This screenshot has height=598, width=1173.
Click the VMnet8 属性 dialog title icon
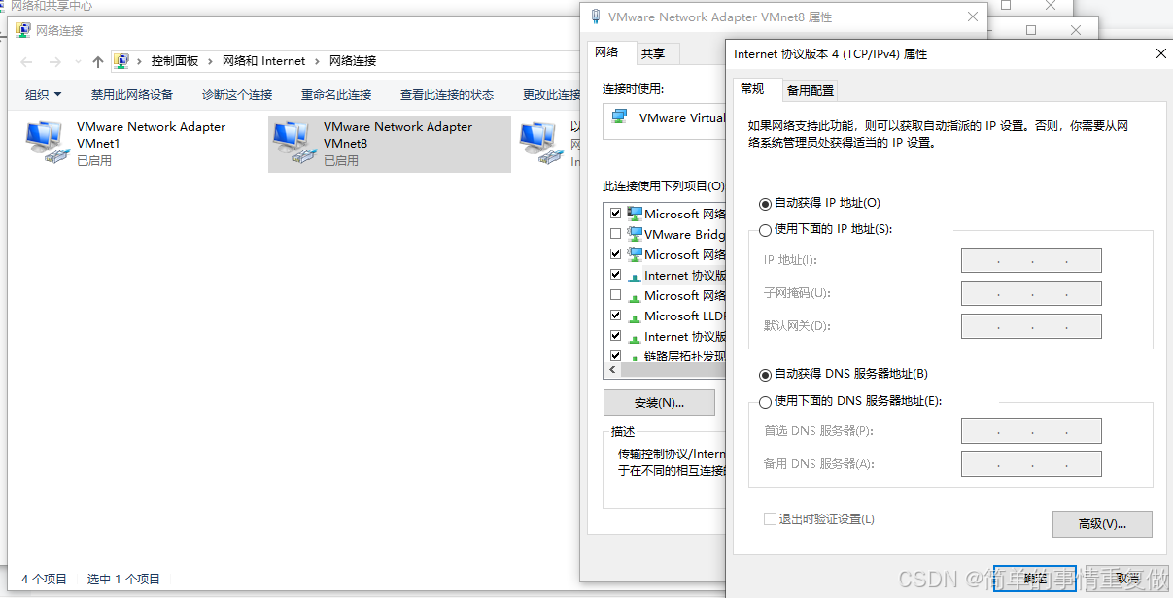pos(594,17)
